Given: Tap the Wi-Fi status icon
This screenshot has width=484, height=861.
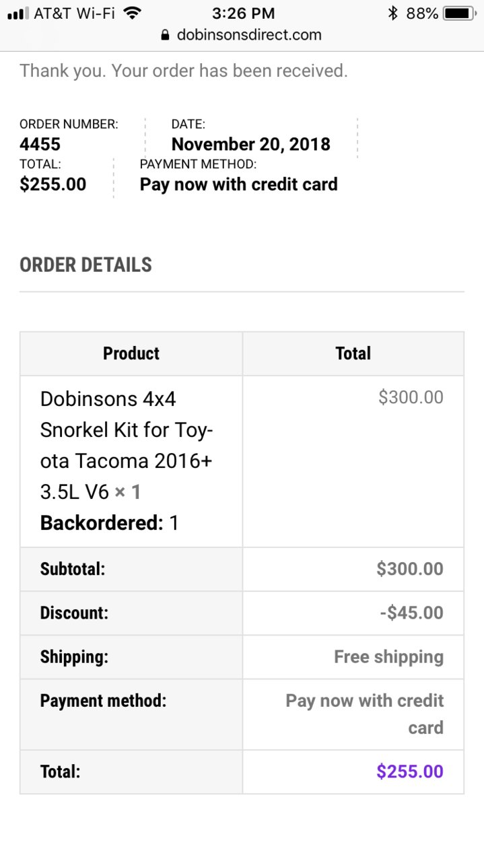Looking at the screenshot, I should [x=133, y=13].
